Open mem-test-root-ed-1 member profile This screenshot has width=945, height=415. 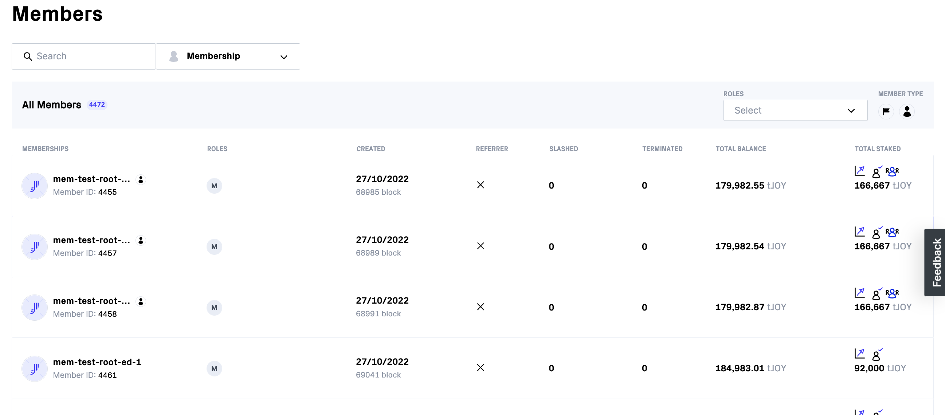(97, 362)
